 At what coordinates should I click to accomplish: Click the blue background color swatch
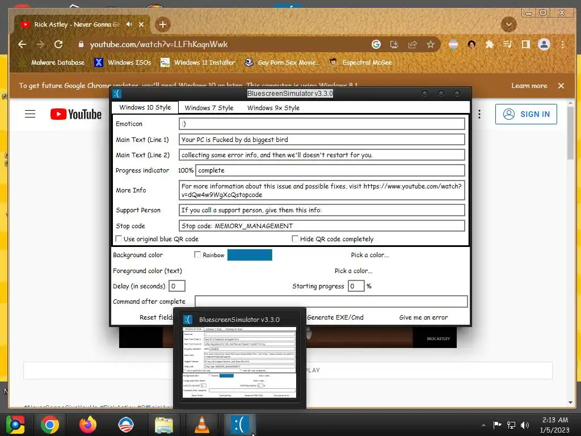250,255
